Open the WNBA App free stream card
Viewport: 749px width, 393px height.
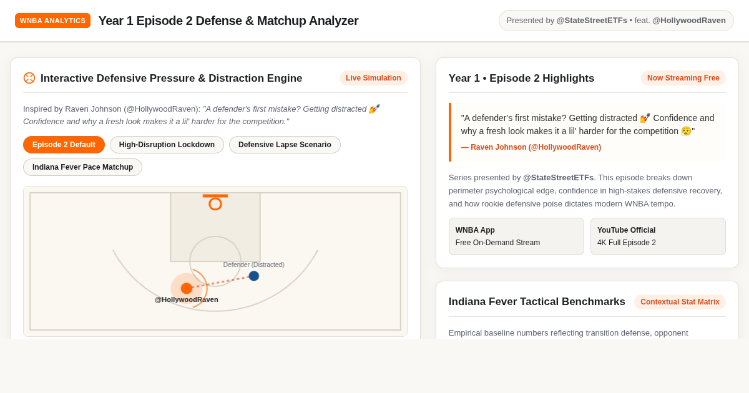pos(516,236)
